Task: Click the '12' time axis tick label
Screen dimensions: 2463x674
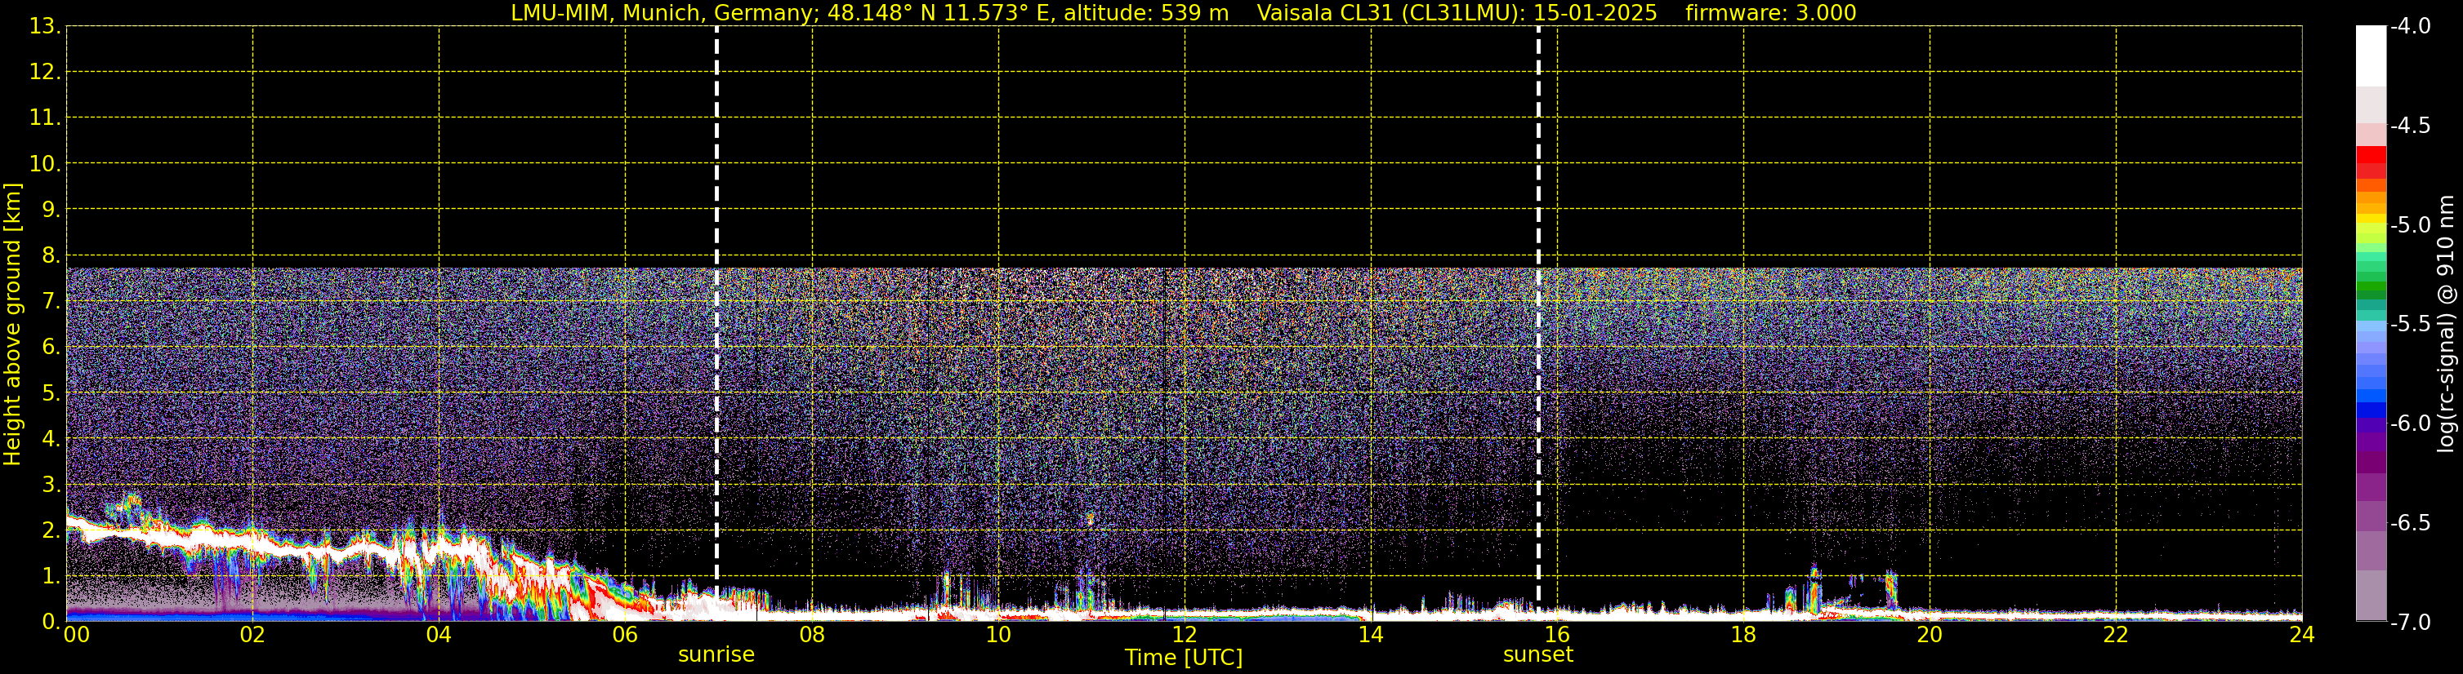Action: [1185, 636]
